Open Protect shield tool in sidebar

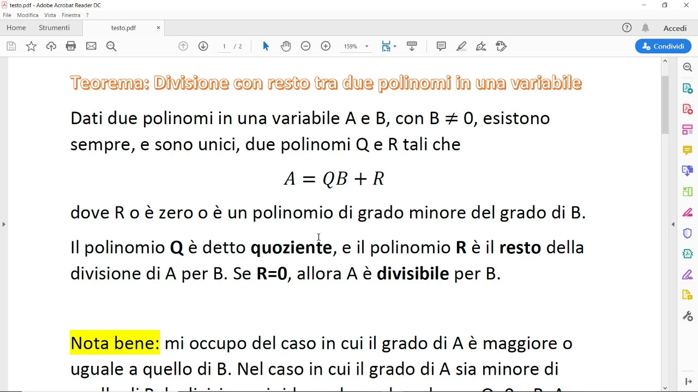pyautogui.click(x=688, y=233)
